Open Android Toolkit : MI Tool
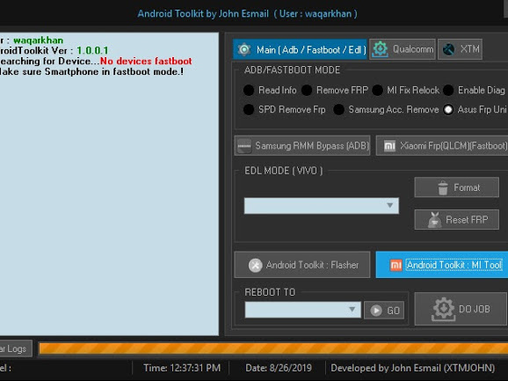This screenshot has width=508, height=381. click(x=442, y=265)
